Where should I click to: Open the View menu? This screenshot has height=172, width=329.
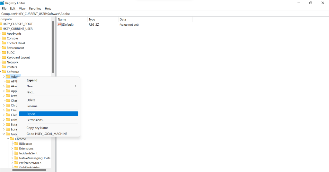click(22, 9)
